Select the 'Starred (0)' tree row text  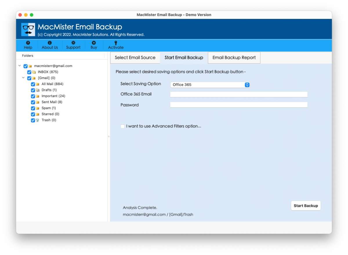coord(50,114)
